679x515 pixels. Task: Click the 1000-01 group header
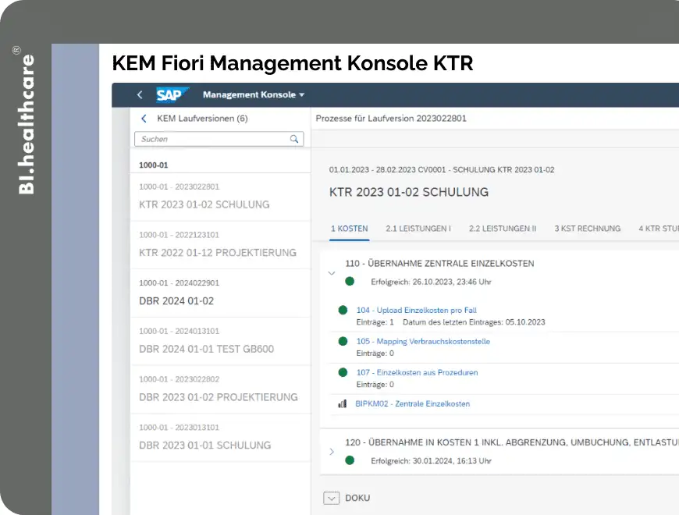(x=153, y=165)
